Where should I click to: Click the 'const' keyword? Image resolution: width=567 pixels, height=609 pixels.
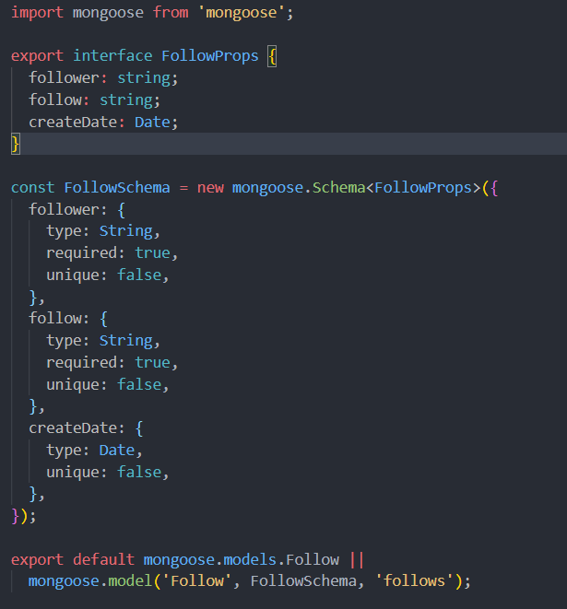[32, 188]
